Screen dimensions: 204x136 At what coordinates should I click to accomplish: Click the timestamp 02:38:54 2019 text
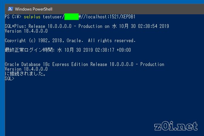click(x=154, y=26)
